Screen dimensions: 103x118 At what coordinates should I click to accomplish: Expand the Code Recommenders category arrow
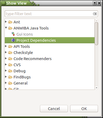6,58
